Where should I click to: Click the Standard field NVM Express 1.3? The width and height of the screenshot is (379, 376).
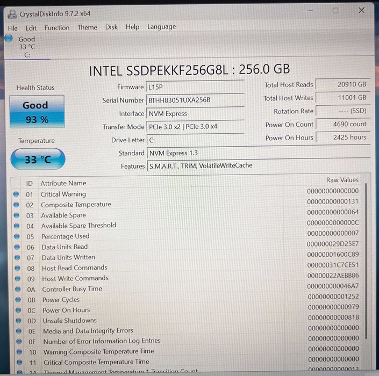259,153
